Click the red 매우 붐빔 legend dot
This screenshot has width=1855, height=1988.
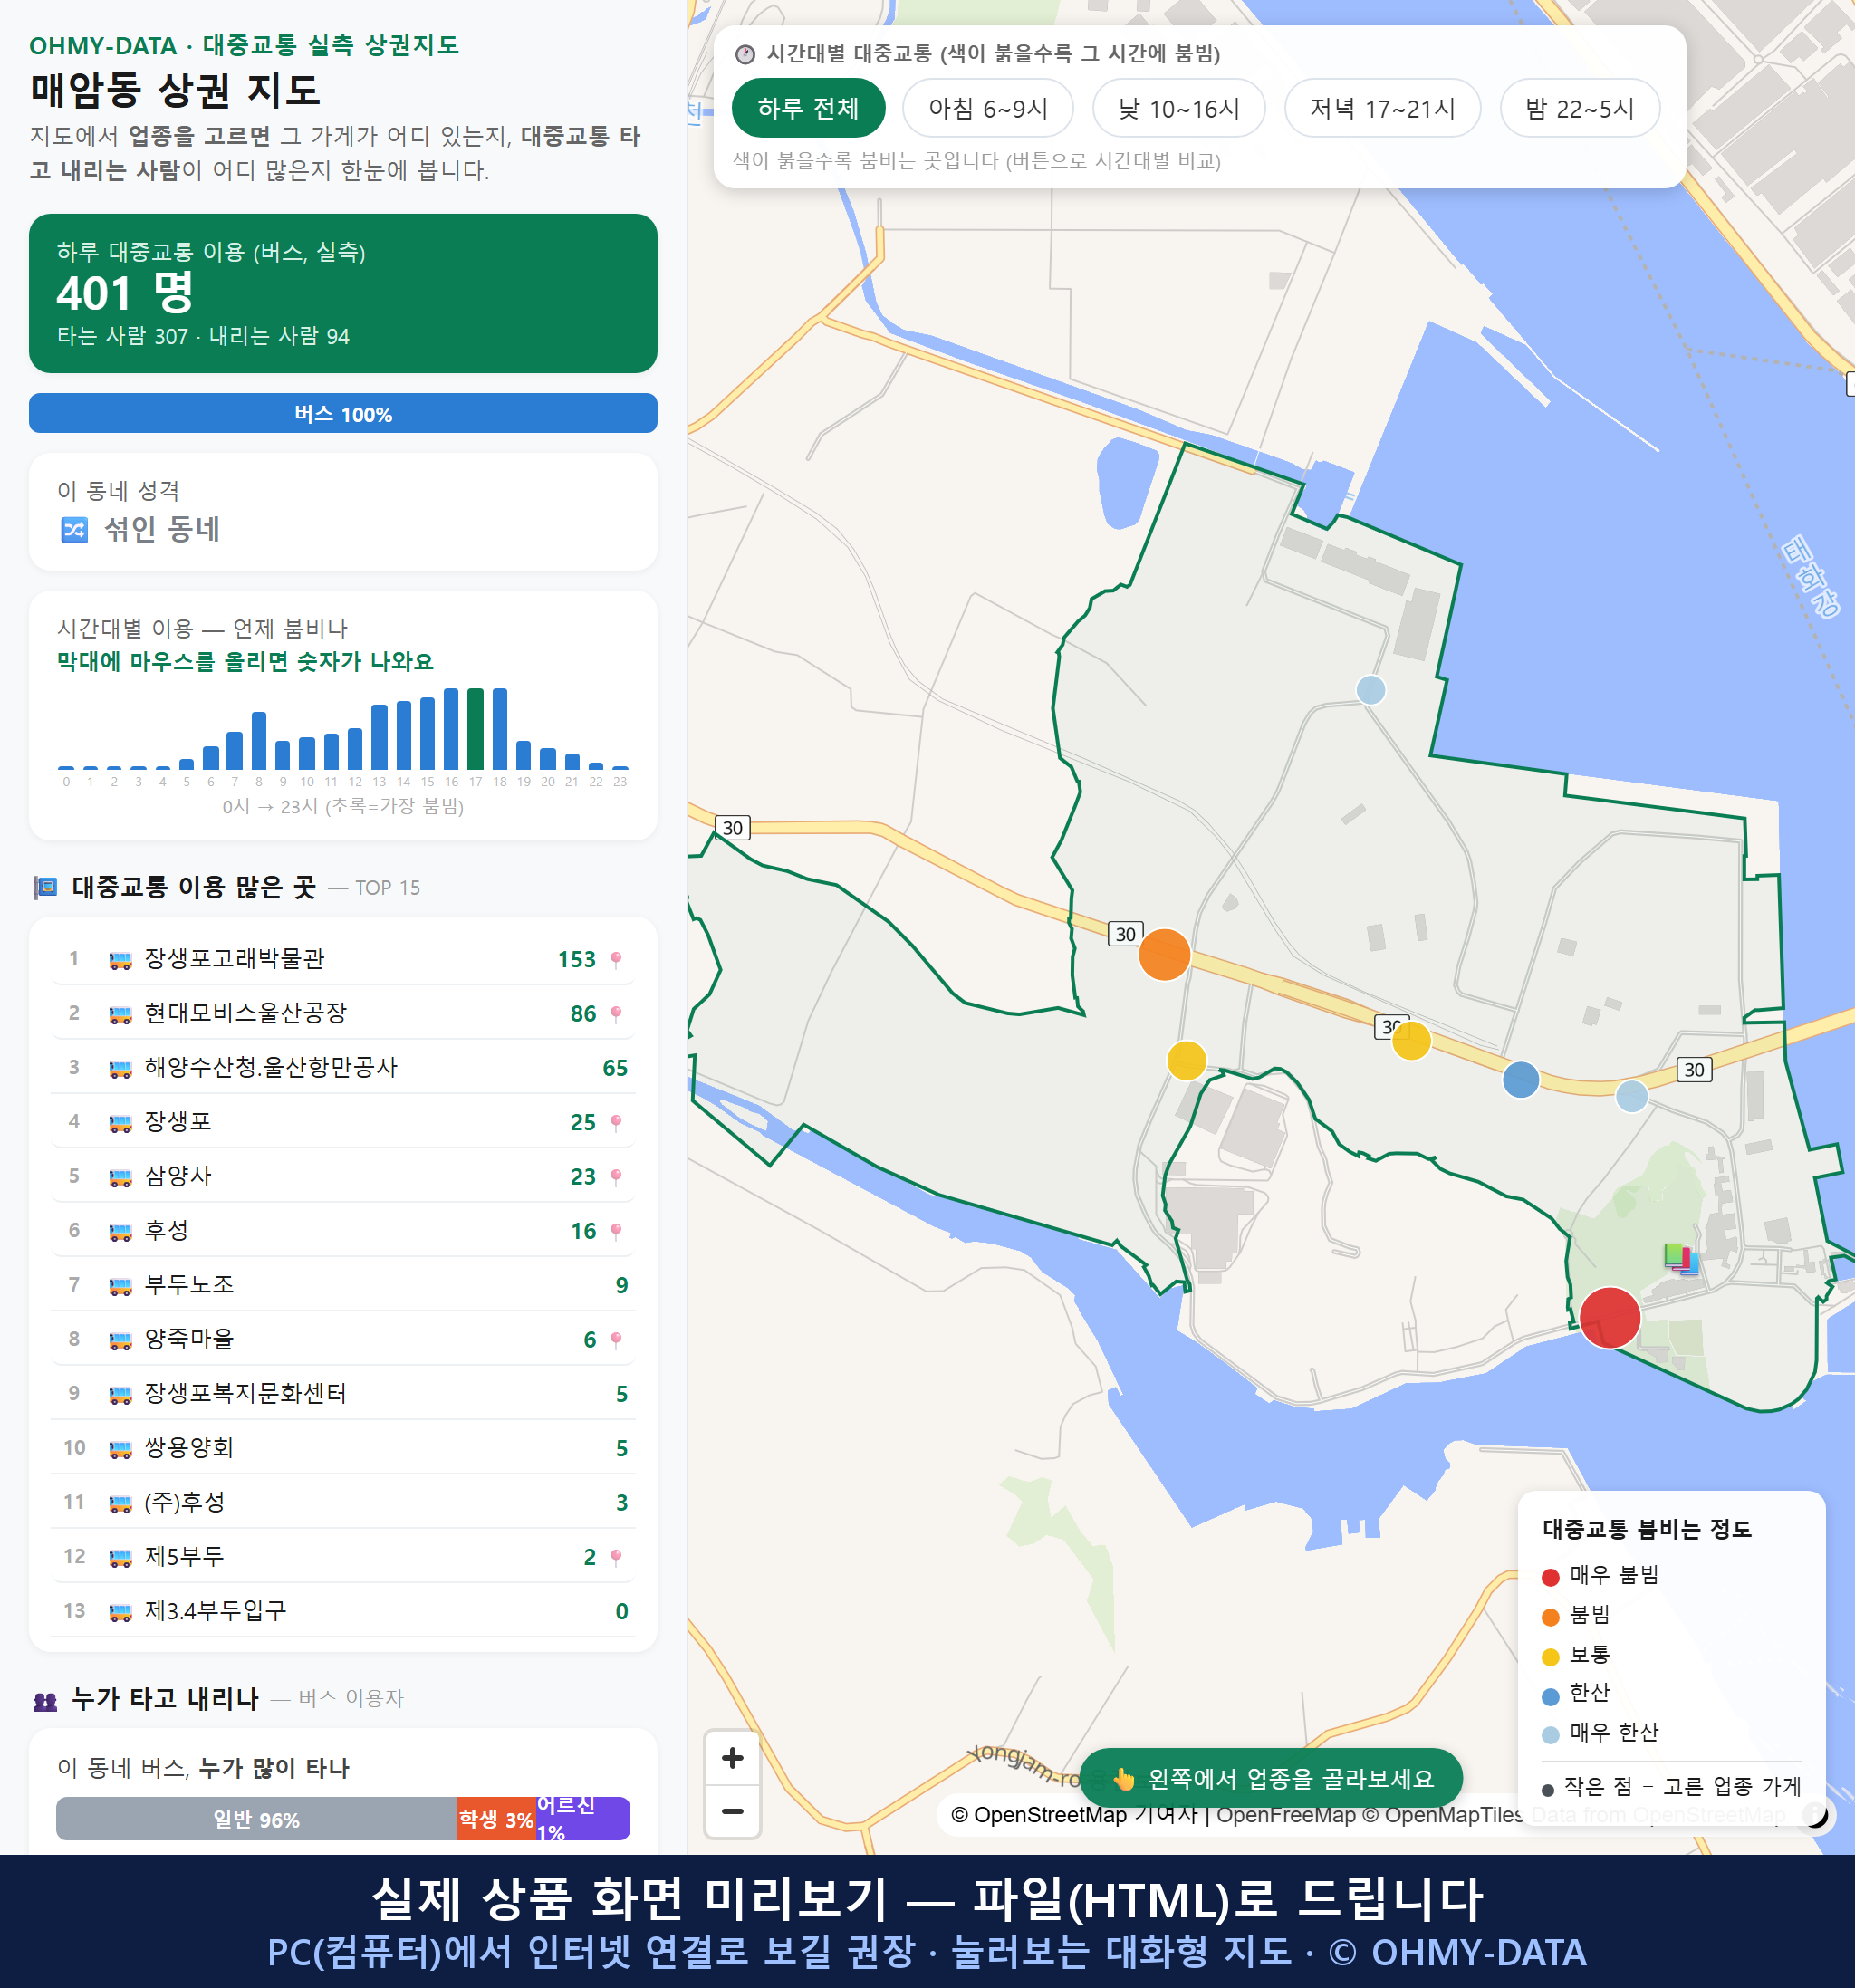click(1551, 1577)
